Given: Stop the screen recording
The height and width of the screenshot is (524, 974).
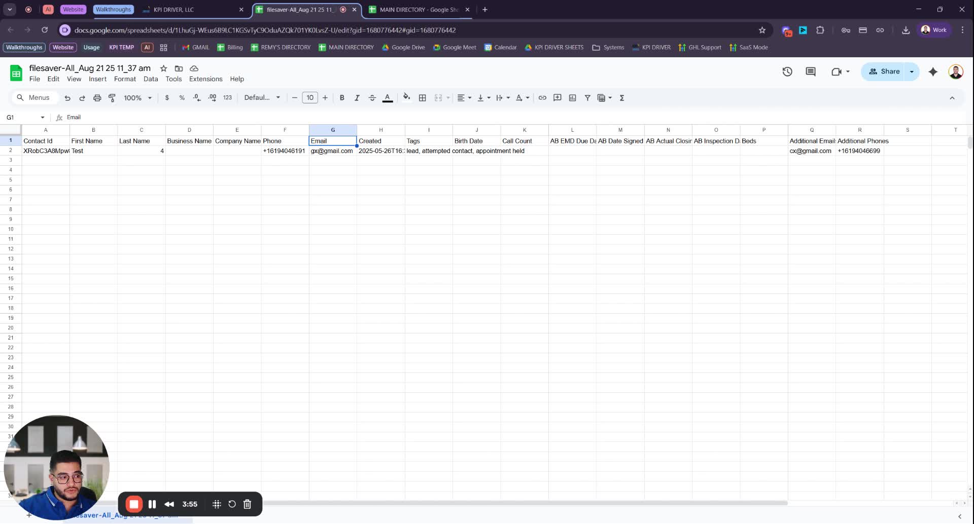Looking at the screenshot, I should coord(134,504).
